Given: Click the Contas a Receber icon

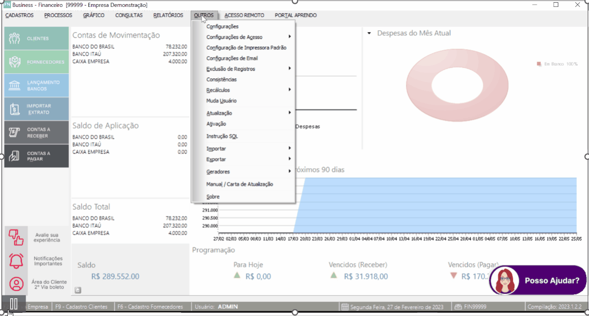Looking at the screenshot, I should click(15, 133).
